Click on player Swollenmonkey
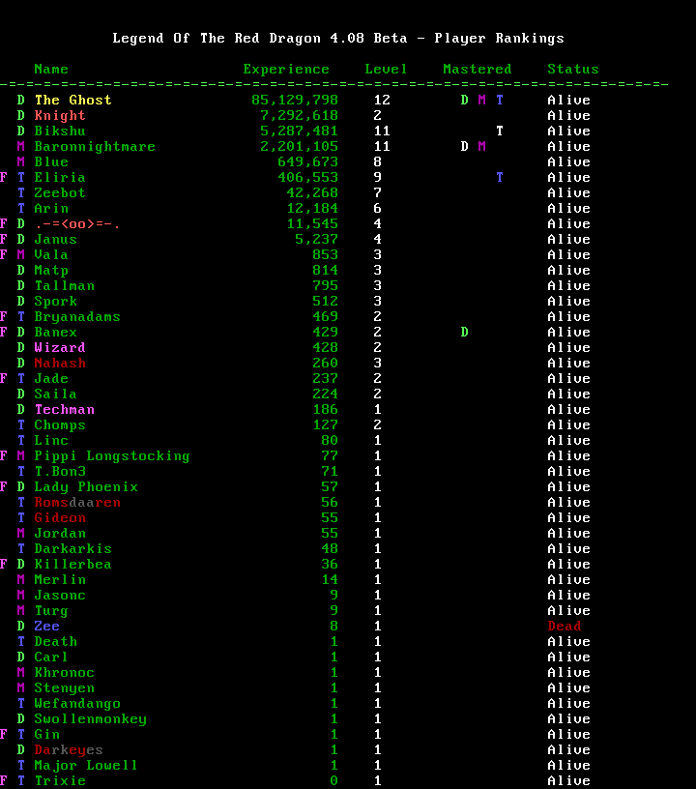The image size is (696, 789). pyautogui.click(x=91, y=719)
